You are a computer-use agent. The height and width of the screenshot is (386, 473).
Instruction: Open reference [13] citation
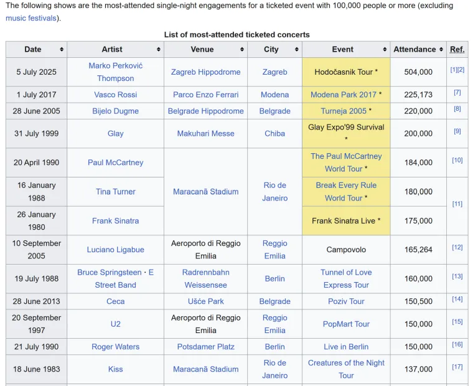click(457, 276)
